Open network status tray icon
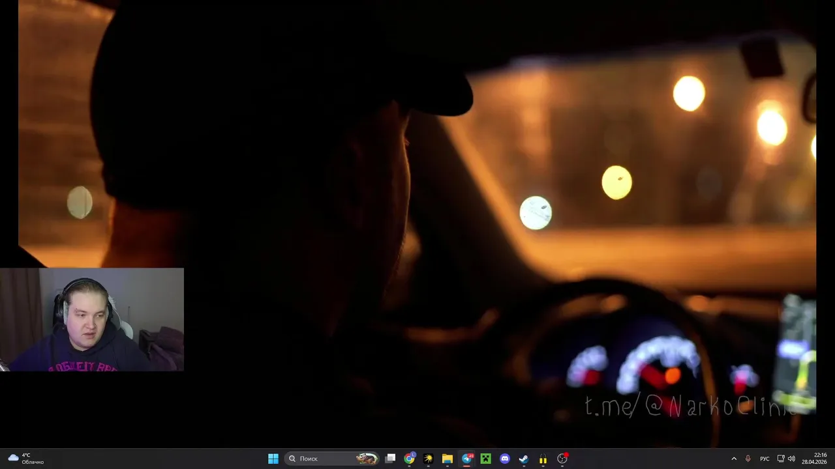The image size is (835, 469). click(x=781, y=459)
